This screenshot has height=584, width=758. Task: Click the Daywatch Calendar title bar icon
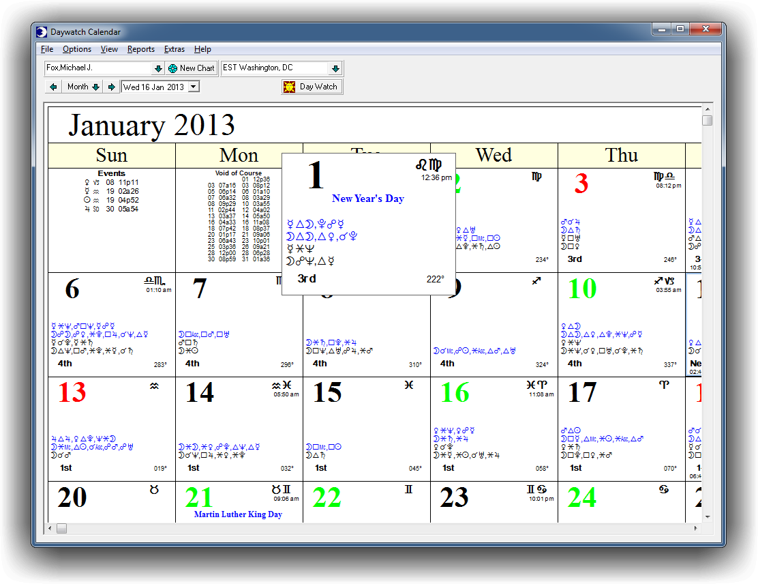pyautogui.click(x=42, y=31)
